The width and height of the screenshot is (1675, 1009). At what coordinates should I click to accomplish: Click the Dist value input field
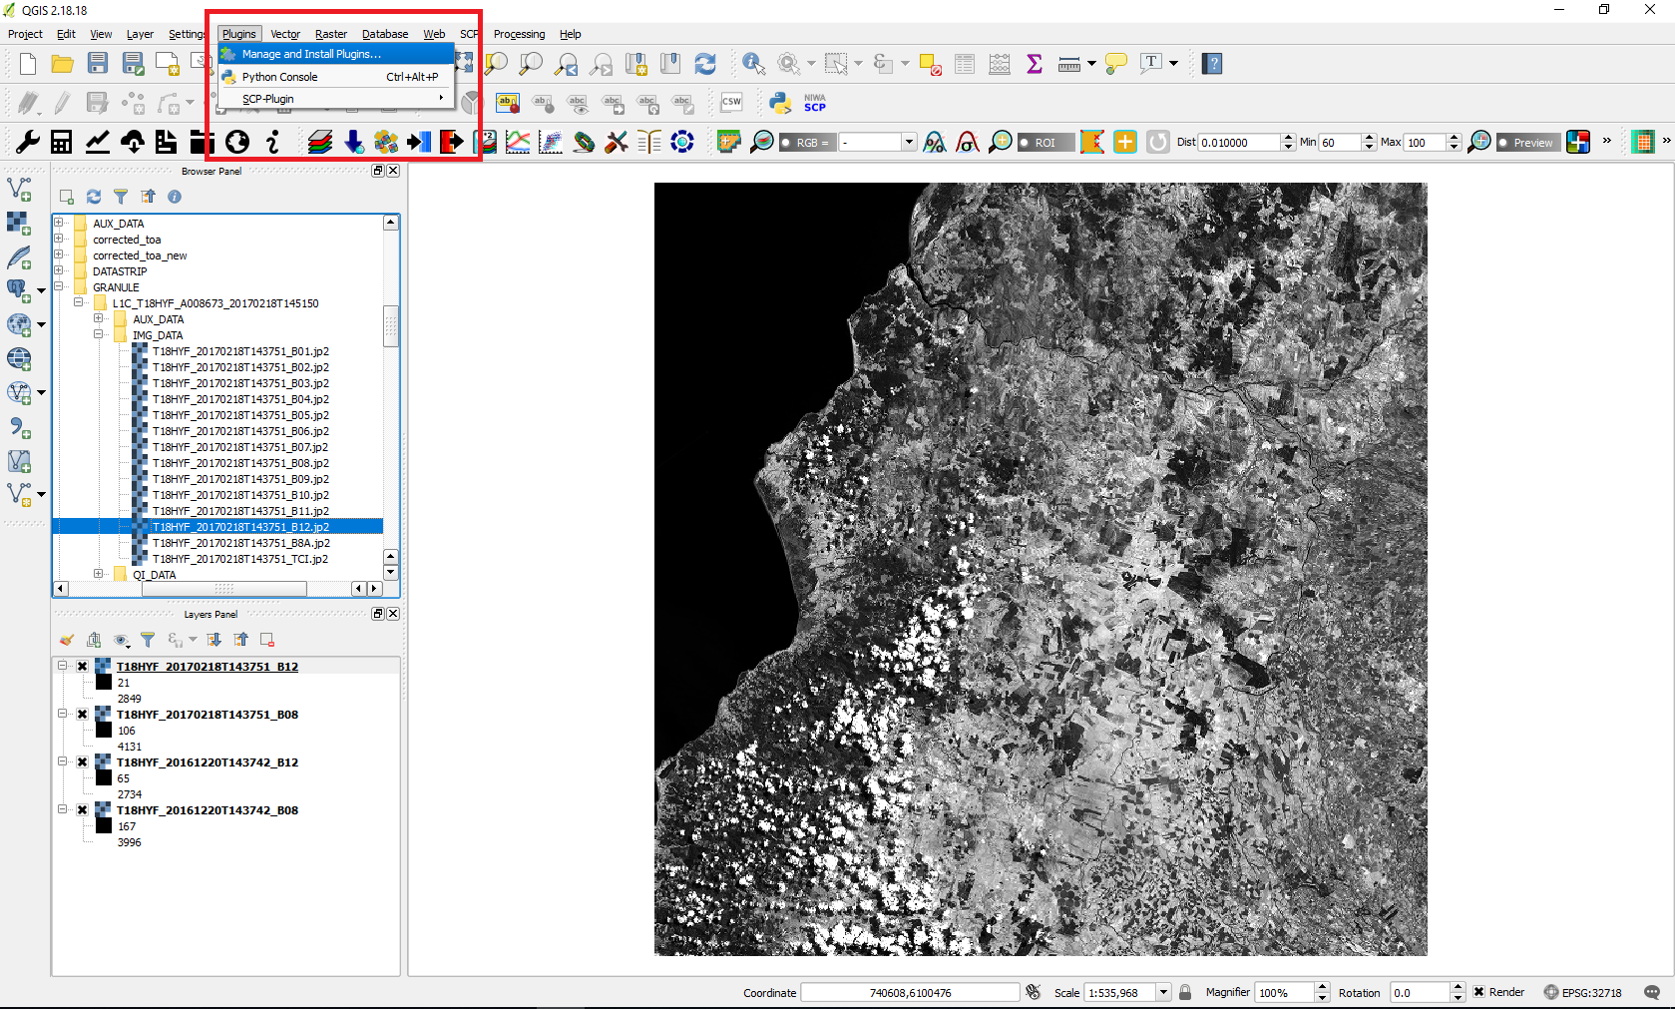coord(1238,143)
